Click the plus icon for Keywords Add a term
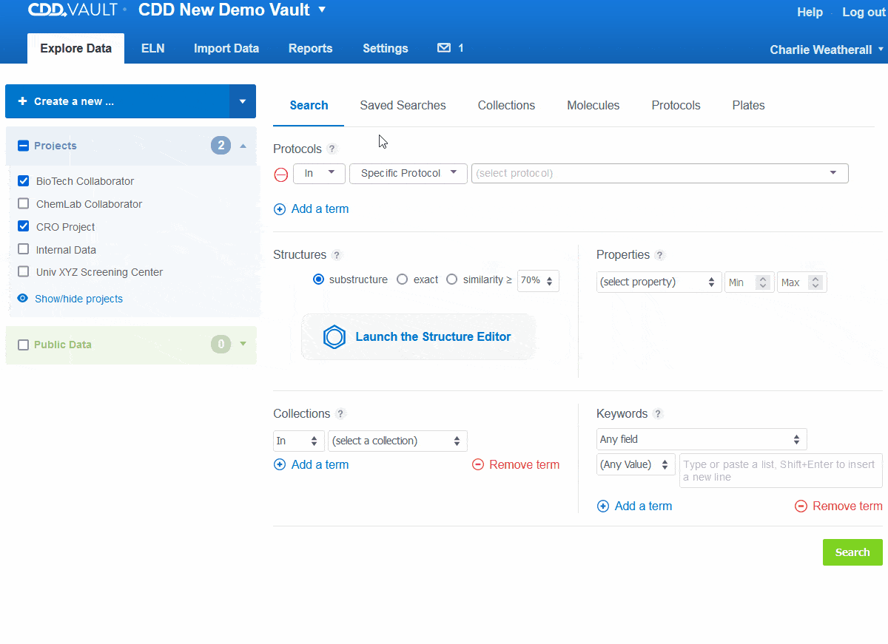 point(603,506)
